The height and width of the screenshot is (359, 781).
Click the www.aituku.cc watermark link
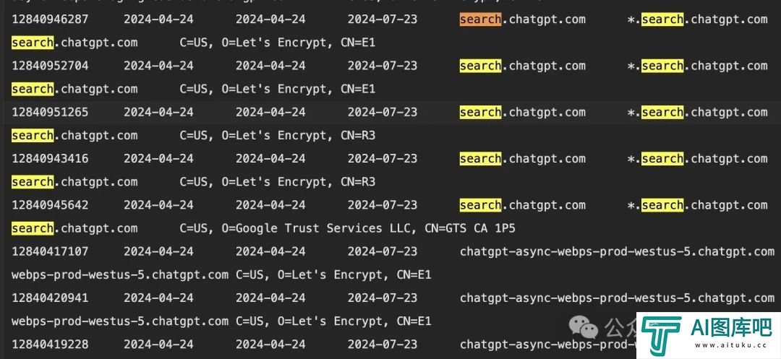[730, 345]
